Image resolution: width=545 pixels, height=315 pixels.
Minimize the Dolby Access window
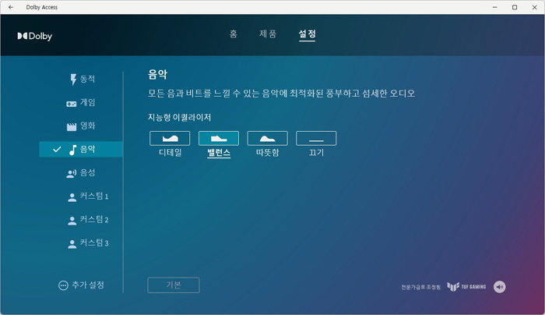(494, 7)
